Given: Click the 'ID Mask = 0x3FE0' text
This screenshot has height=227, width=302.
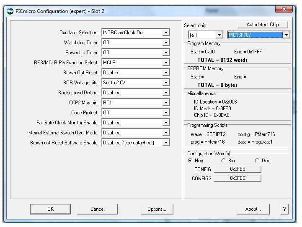Looking at the screenshot, I should (212, 108).
